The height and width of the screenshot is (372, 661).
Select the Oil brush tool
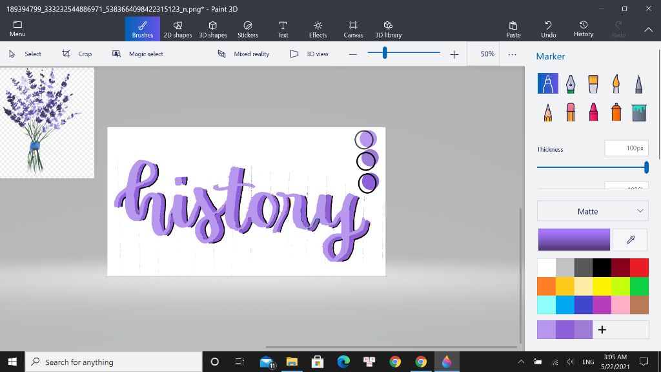pyautogui.click(x=593, y=83)
